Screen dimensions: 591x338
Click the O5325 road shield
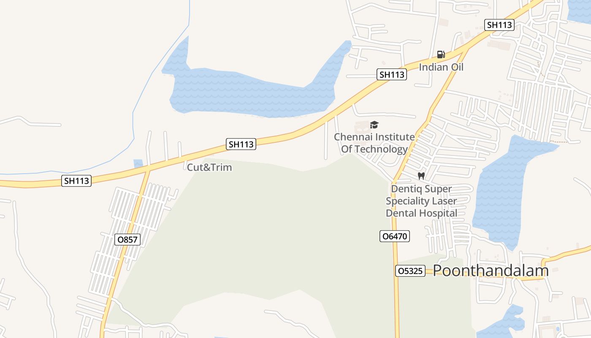click(410, 271)
